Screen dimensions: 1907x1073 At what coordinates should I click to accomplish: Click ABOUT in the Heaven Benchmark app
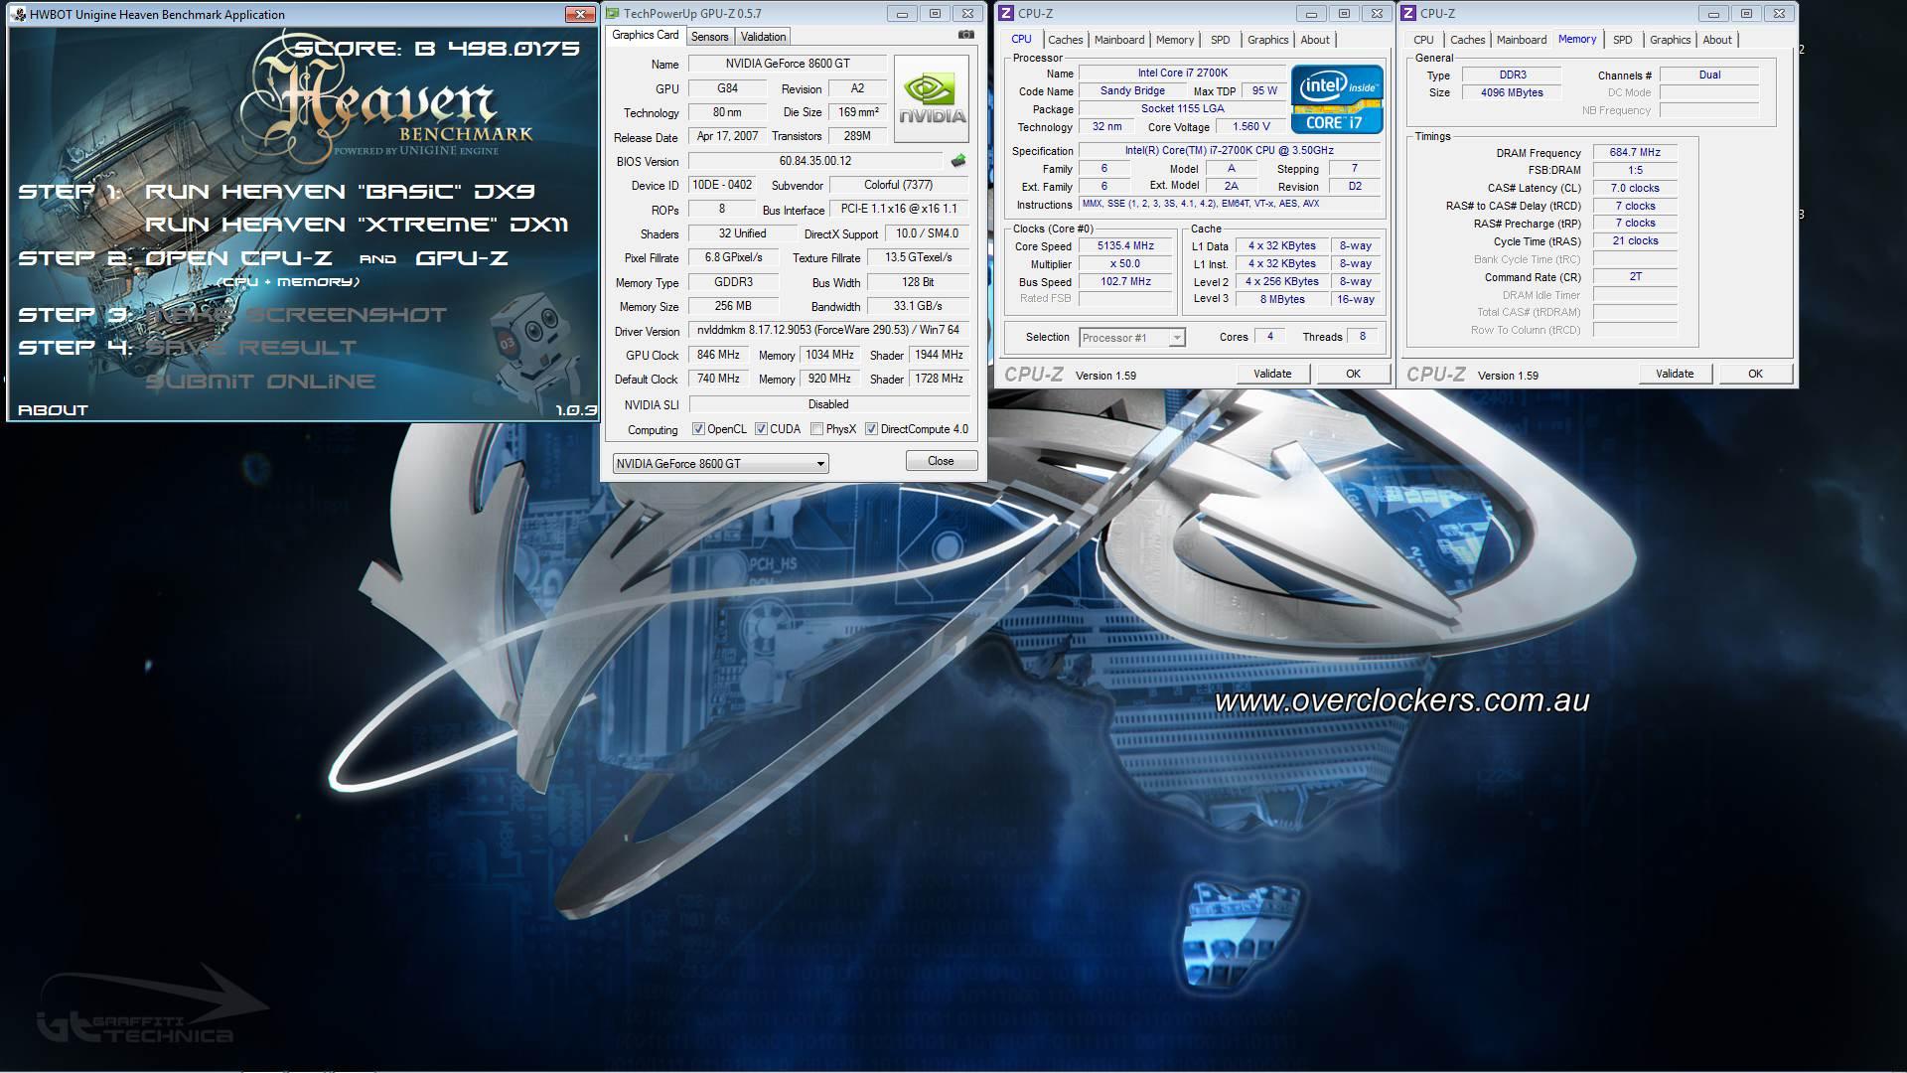pyautogui.click(x=53, y=409)
